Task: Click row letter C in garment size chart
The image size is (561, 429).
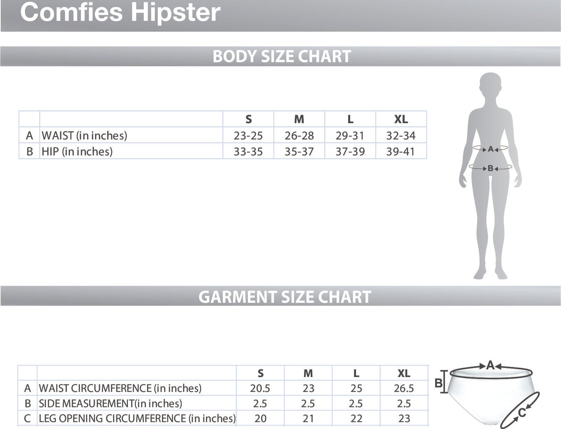Action: (x=28, y=419)
